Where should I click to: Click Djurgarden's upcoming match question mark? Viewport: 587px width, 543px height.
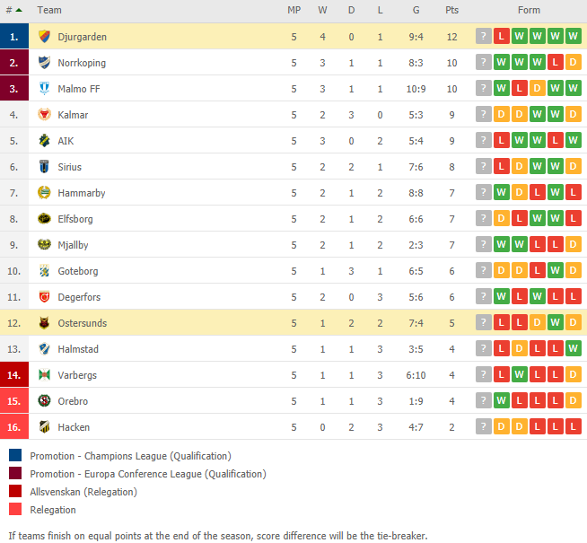[x=483, y=36]
